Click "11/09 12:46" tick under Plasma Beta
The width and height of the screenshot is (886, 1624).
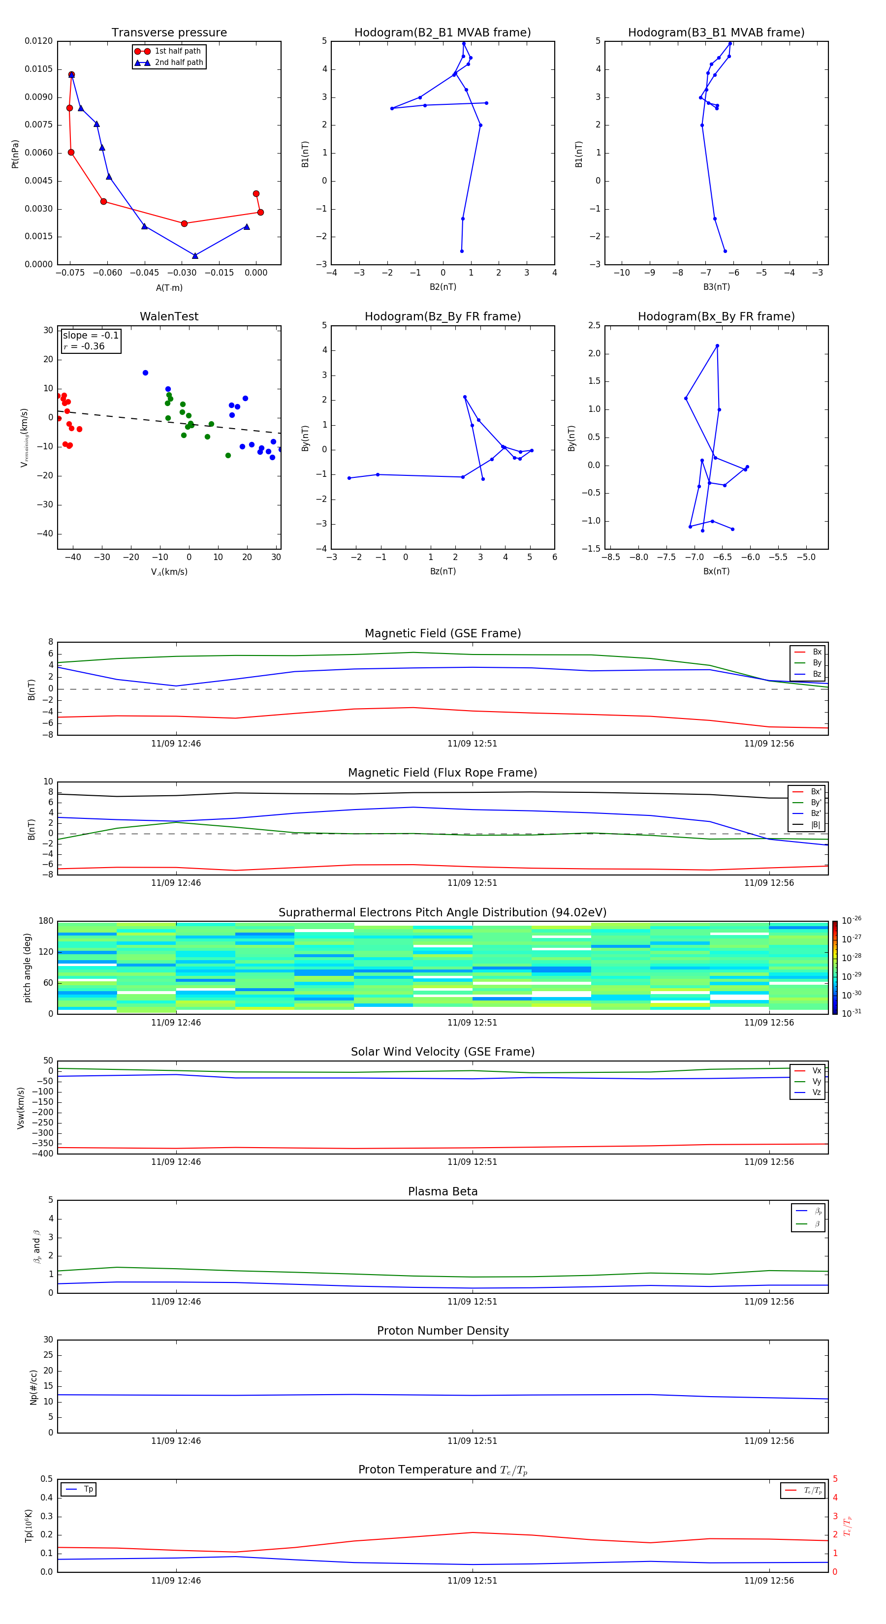click(176, 1301)
